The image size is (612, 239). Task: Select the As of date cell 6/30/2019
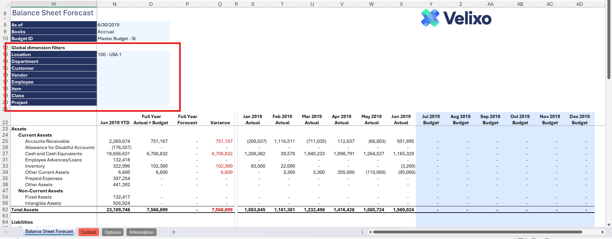pyautogui.click(x=133, y=25)
